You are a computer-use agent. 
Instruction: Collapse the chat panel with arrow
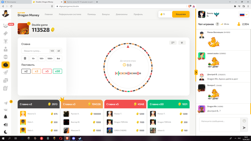196,72
